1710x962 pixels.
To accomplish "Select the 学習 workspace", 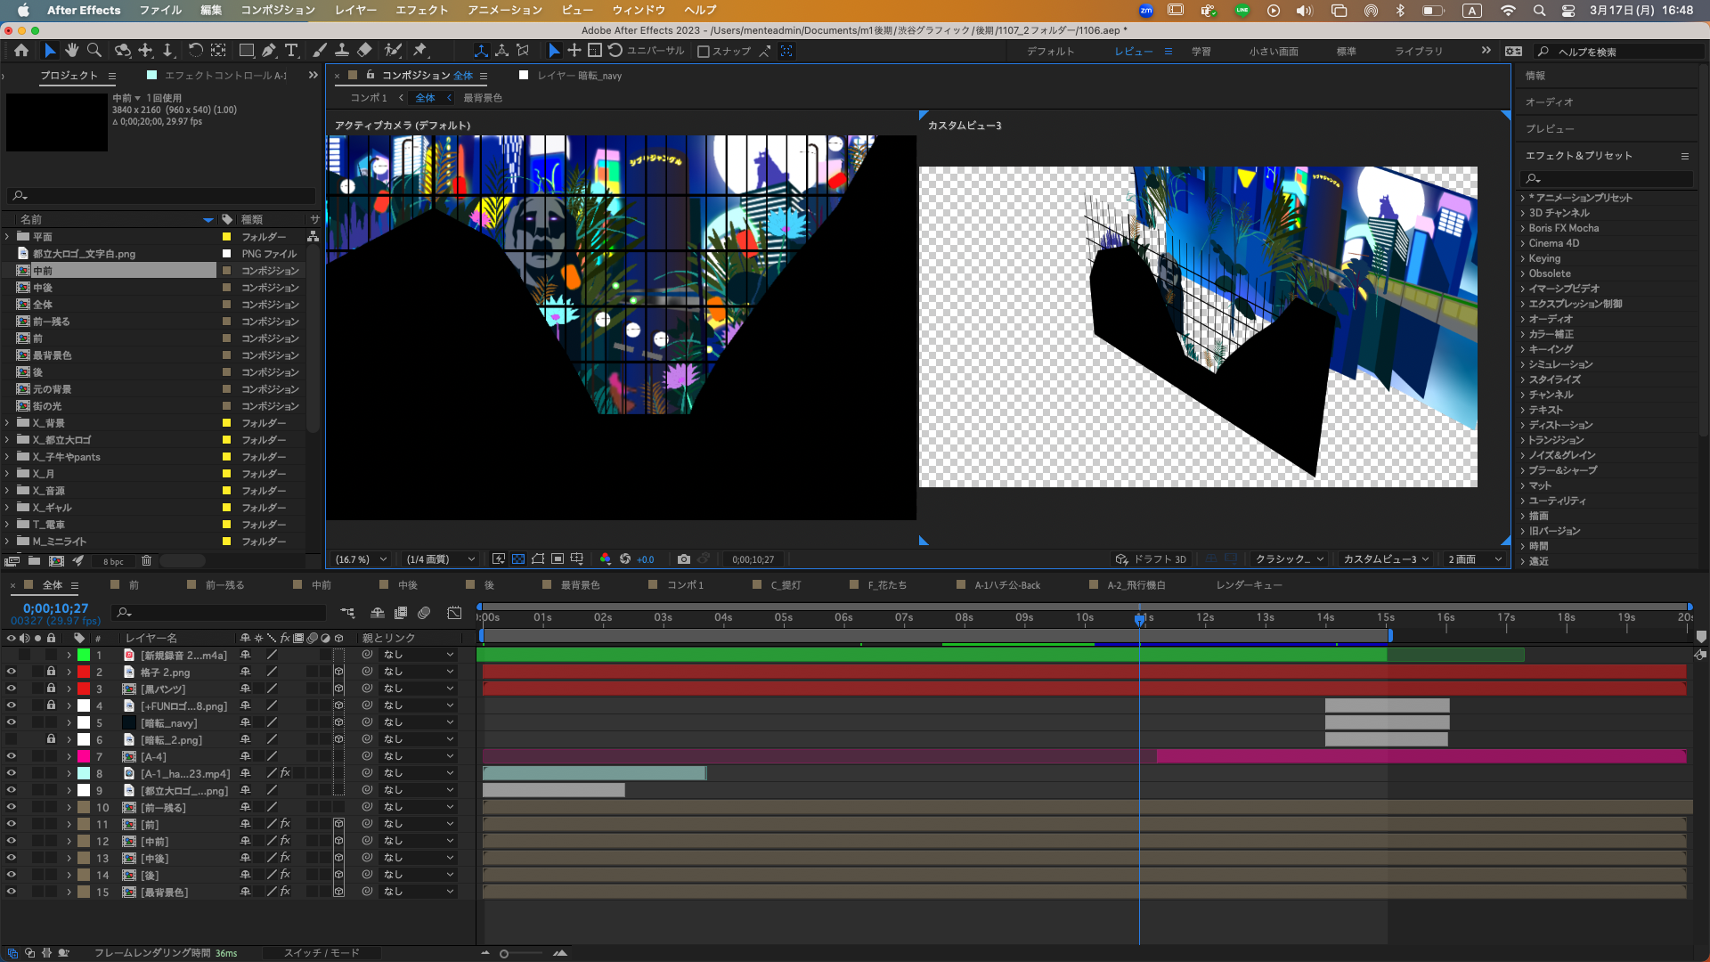I will point(1201,52).
